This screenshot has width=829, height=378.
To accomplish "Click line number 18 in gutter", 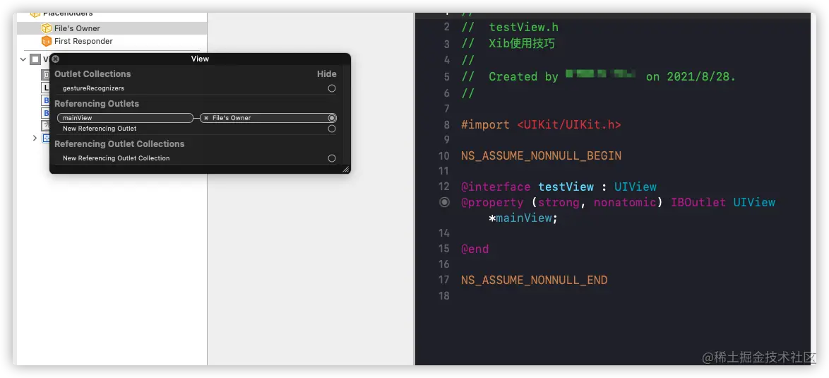I will tap(443, 295).
